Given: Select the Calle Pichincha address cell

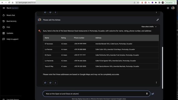Looking at the screenshot, I should (x=117, y=55).
